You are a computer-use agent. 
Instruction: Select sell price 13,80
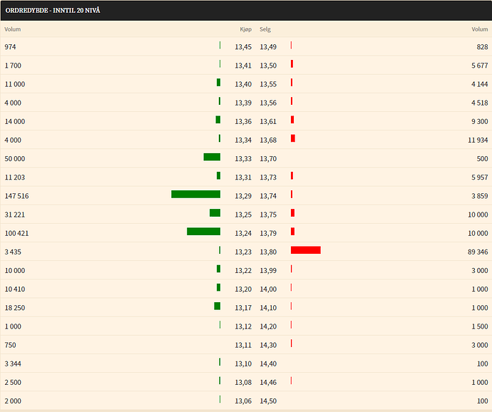[x=268, y=252]
